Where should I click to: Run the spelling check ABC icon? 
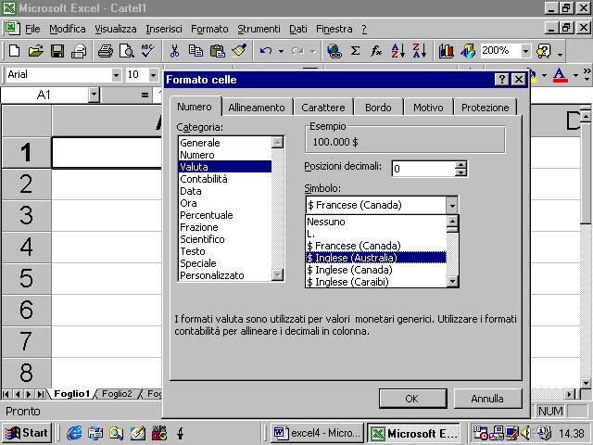148,51
